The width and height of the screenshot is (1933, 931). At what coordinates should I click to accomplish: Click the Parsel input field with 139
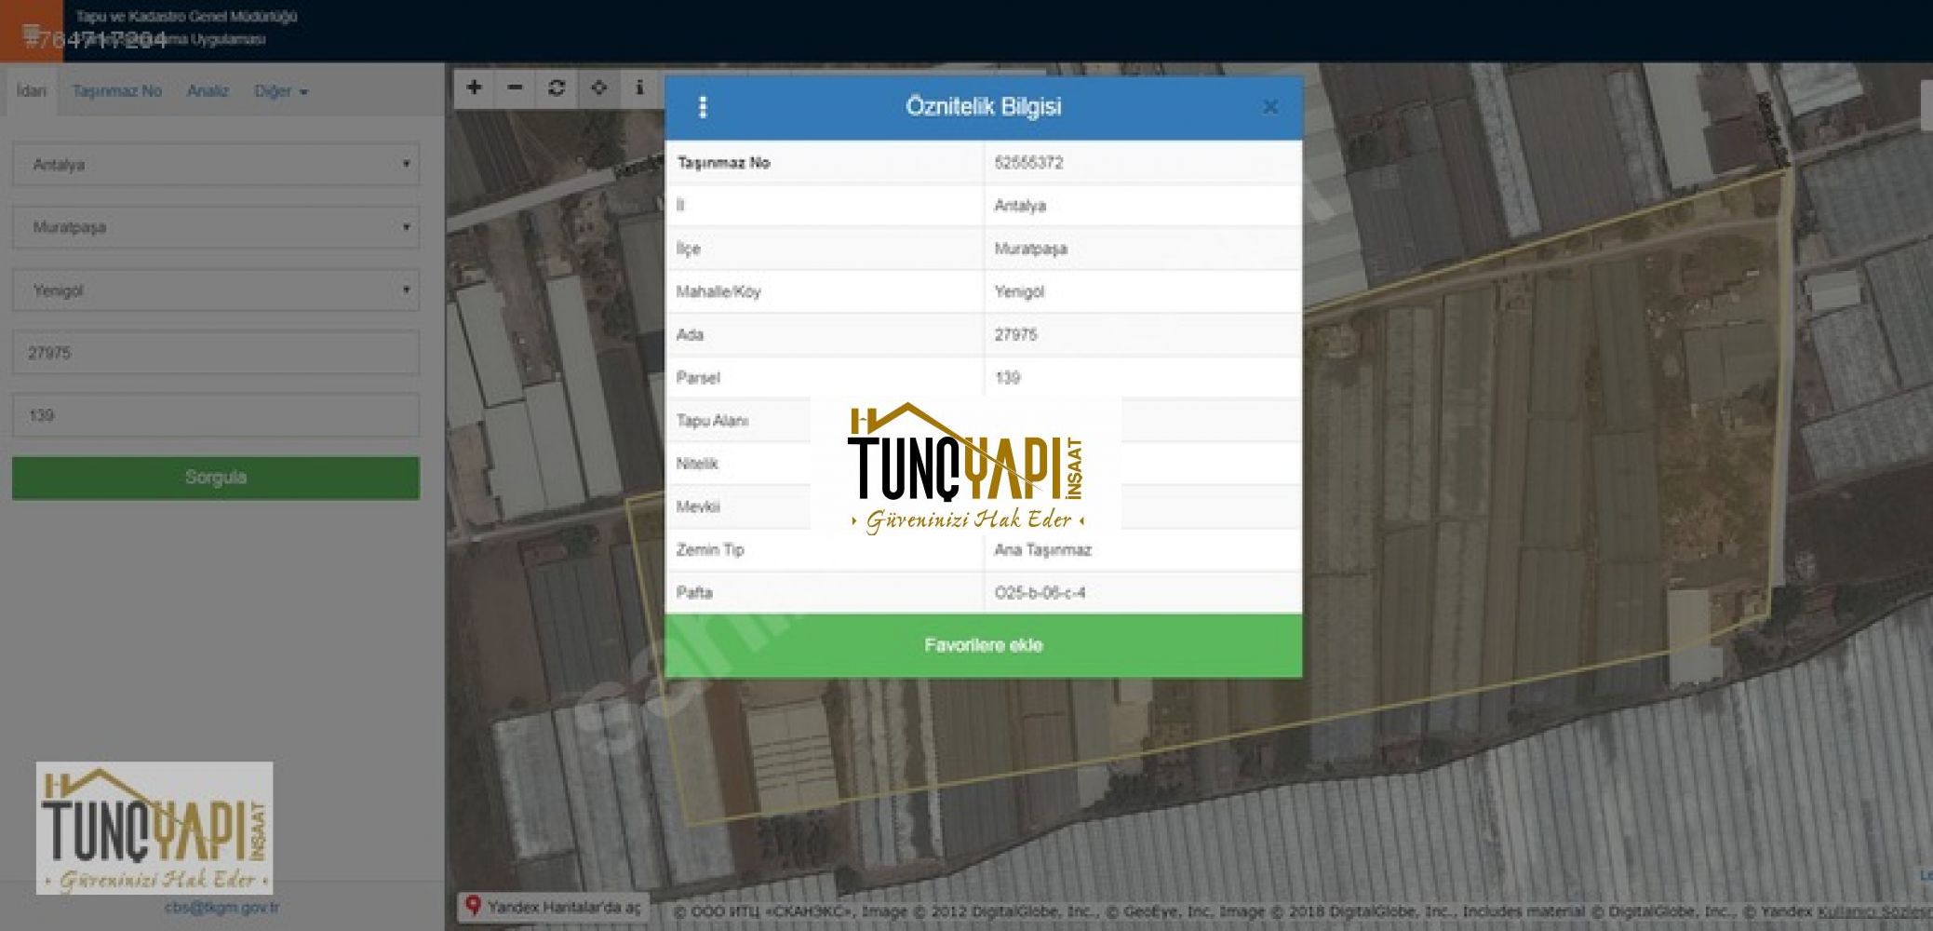pos(216,415)
